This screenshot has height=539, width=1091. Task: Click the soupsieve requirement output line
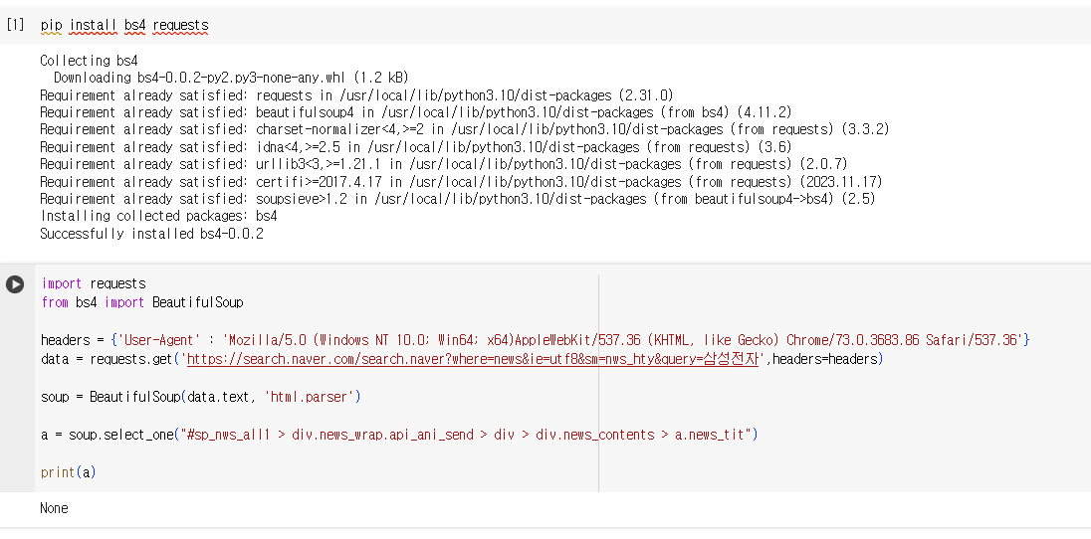click(458, 199)
